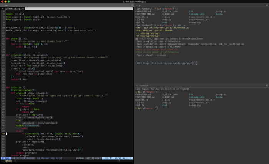Click the added 'is_affirmative' import diff line
Screen dimensions: 269x164
157,52
